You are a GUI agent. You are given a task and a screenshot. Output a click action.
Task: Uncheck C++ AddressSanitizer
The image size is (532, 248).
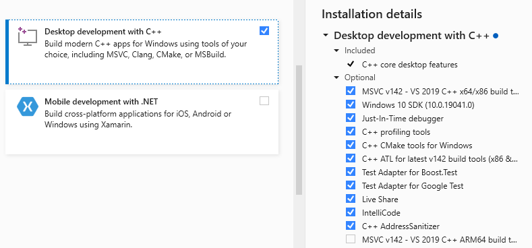[351, 226]
